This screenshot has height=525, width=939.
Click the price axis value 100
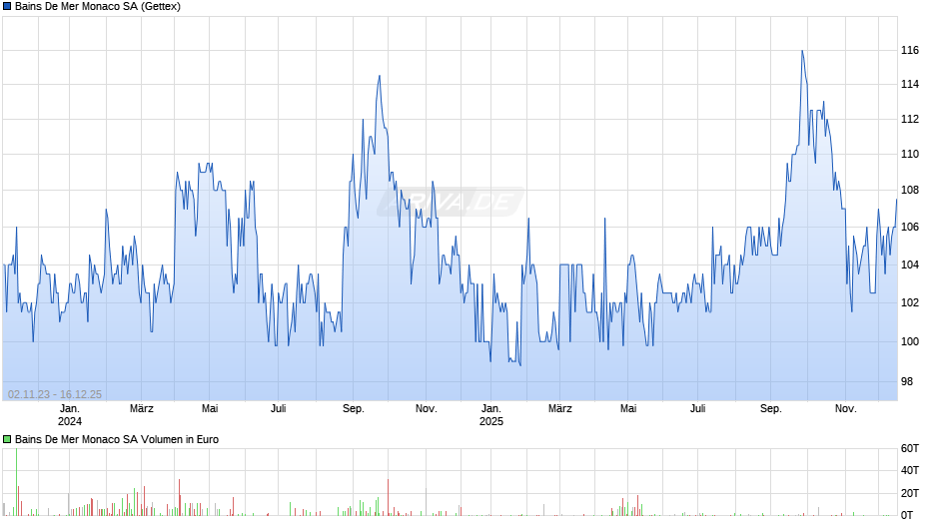(x=910, y=341)
